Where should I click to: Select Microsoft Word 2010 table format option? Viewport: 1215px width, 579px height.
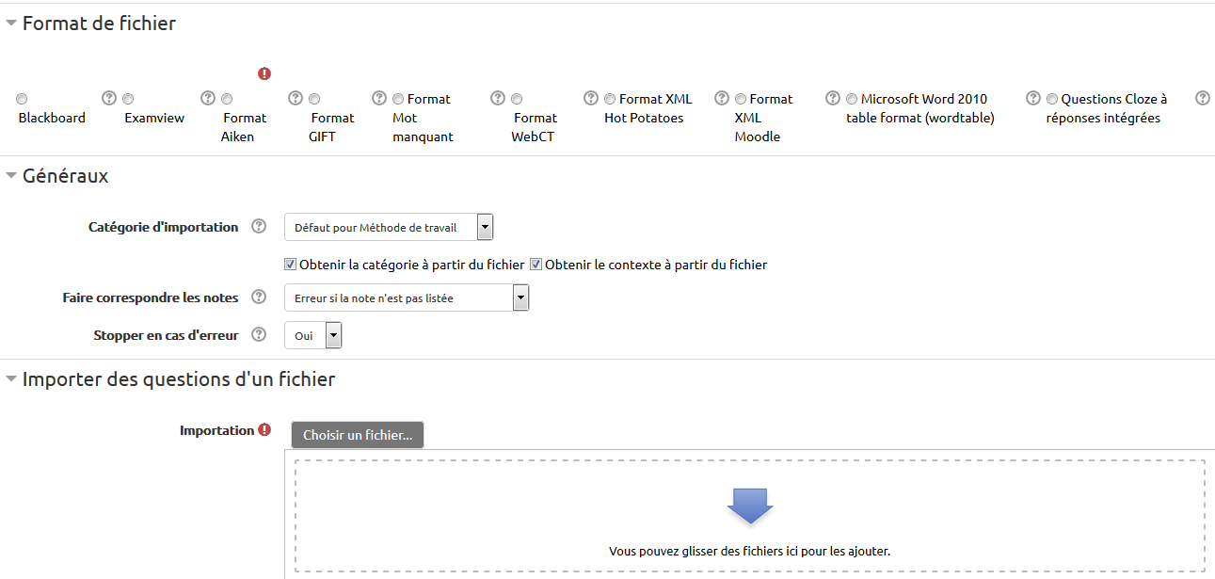coord(852,99)
